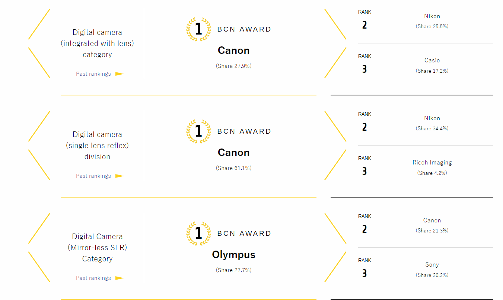
Task: Open the Olympus winner link
Action: pyautogui.click(x=233, y=255)
